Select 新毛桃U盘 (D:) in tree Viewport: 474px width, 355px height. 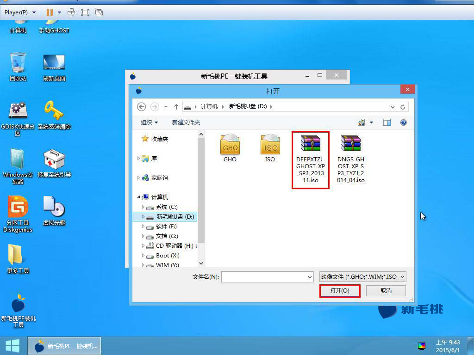pyautogui.click(x=165, y=217)
